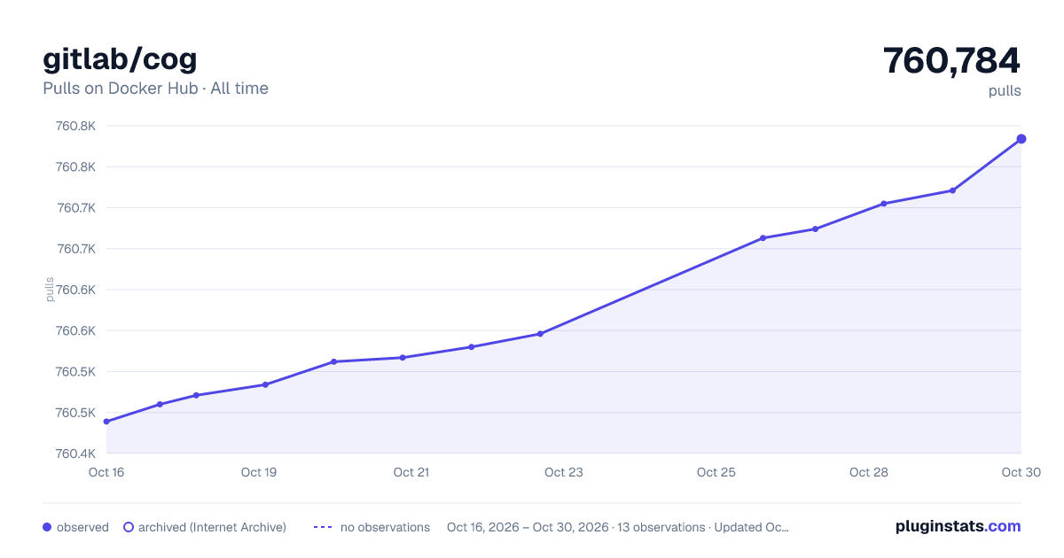Click the dashed no-observations legend line icon
This screenshot has height=558, width=1064.
pos(323,527)
